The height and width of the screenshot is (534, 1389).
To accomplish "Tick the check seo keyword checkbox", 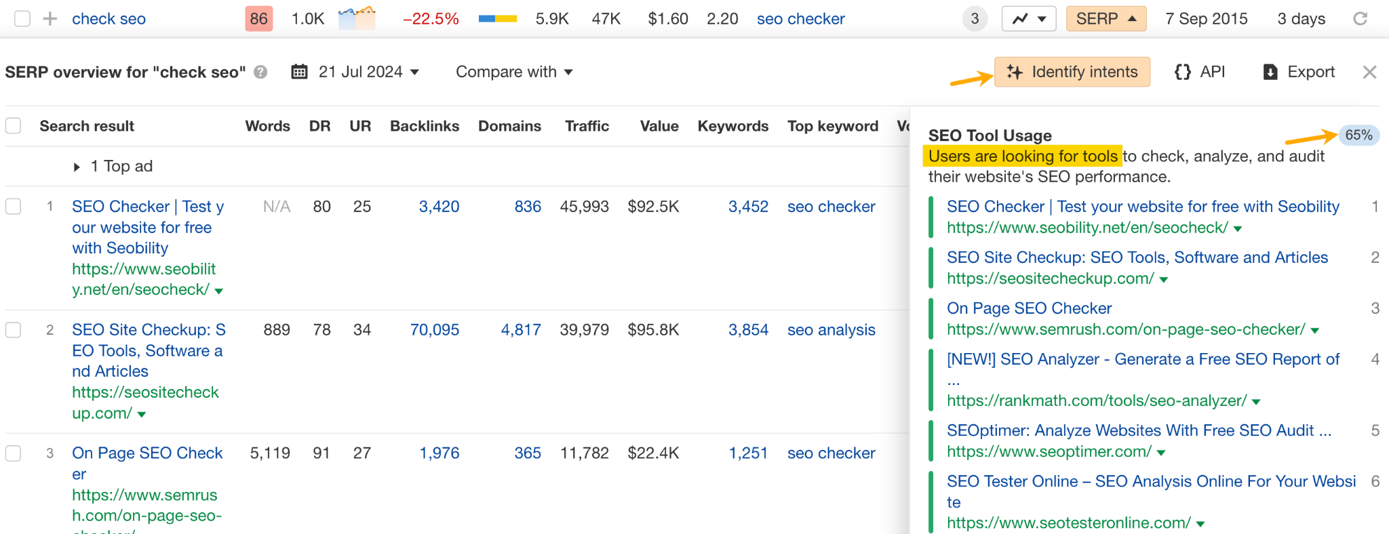I will 22,19.
